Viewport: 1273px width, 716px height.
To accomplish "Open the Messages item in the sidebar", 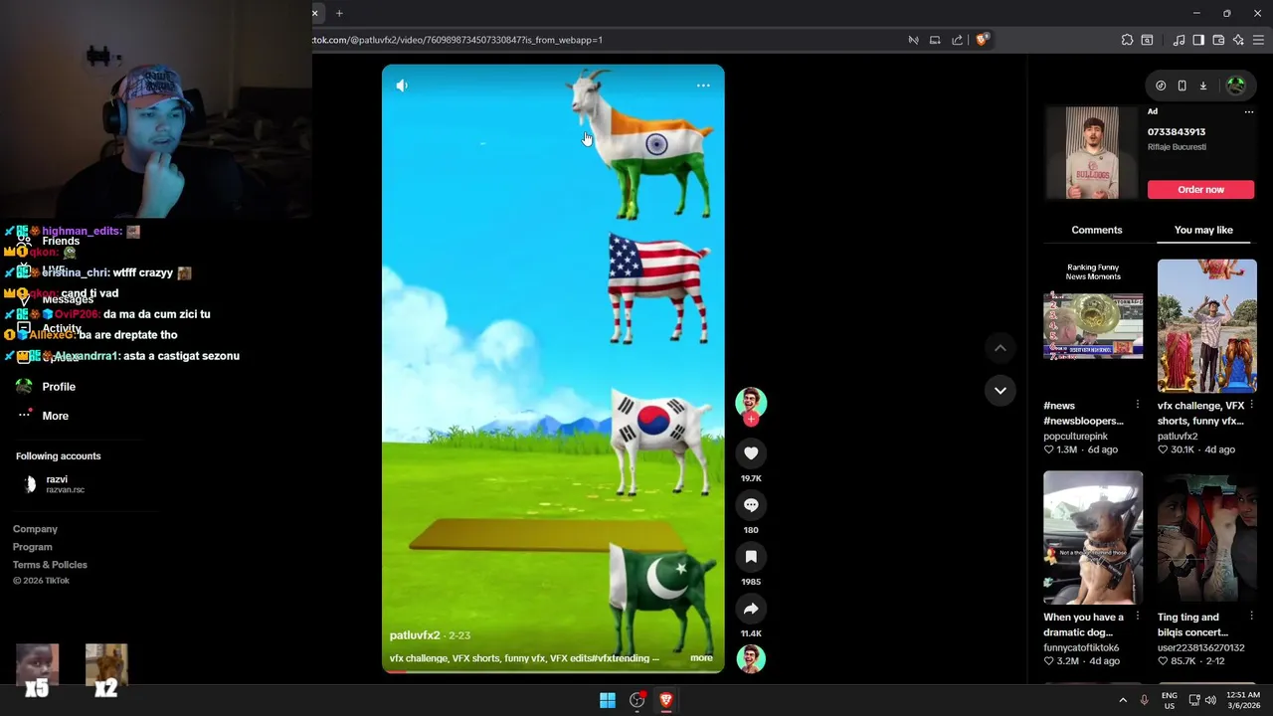I will tap(68, 299).
